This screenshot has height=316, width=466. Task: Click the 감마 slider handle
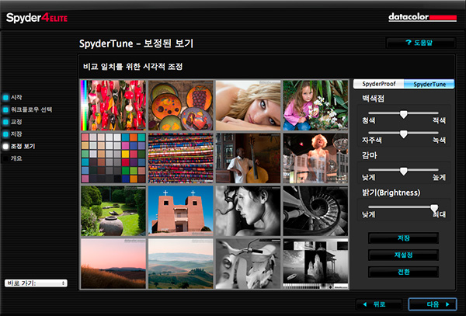click(x=403, y=170)
